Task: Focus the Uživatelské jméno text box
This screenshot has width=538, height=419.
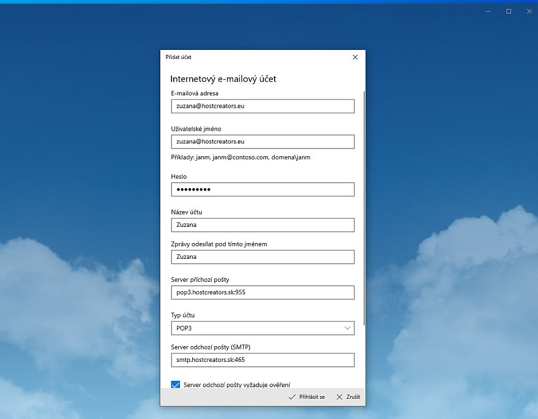Action: [x=262, y=142]
